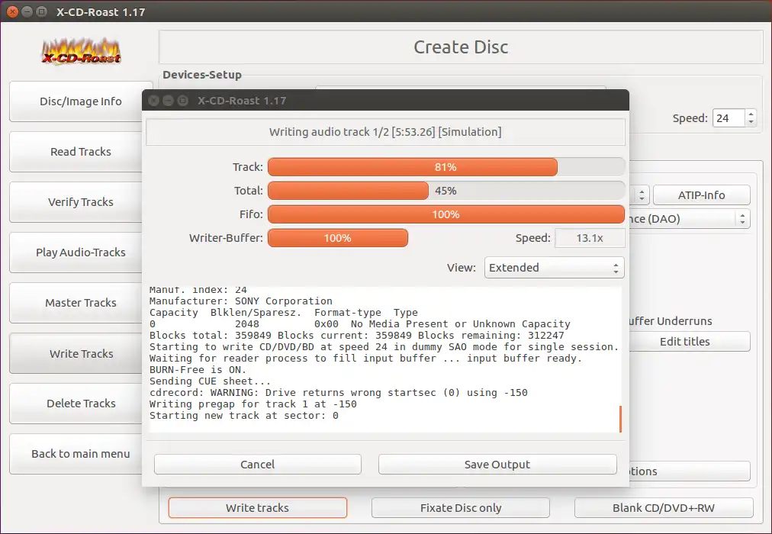
Task: Maximize the main X-CD-Roast window
Action: pos(42,11)
